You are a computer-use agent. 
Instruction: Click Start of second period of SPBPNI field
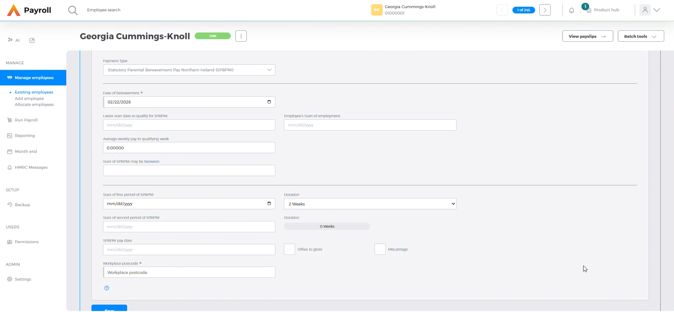click(189, 227)
